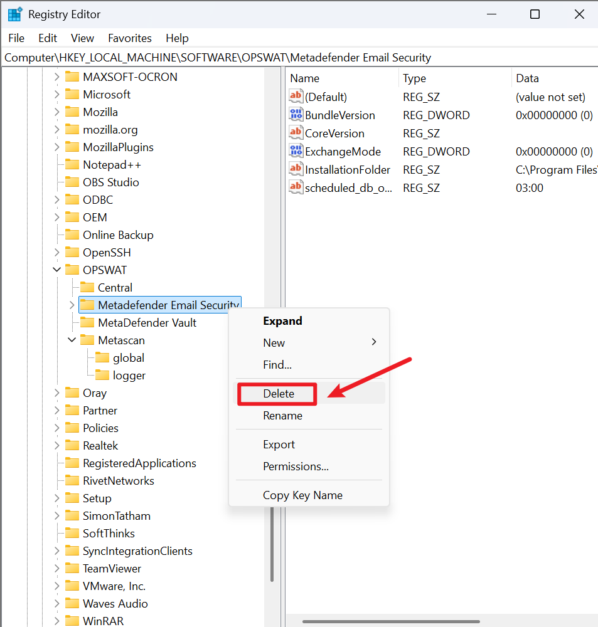
Task: Open the Edit menu
Action: click(x=48, y=38)
